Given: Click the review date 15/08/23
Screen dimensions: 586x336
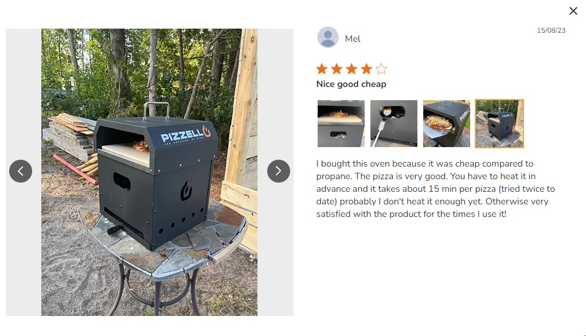Looking at the screenshot, I should [551, 30].
